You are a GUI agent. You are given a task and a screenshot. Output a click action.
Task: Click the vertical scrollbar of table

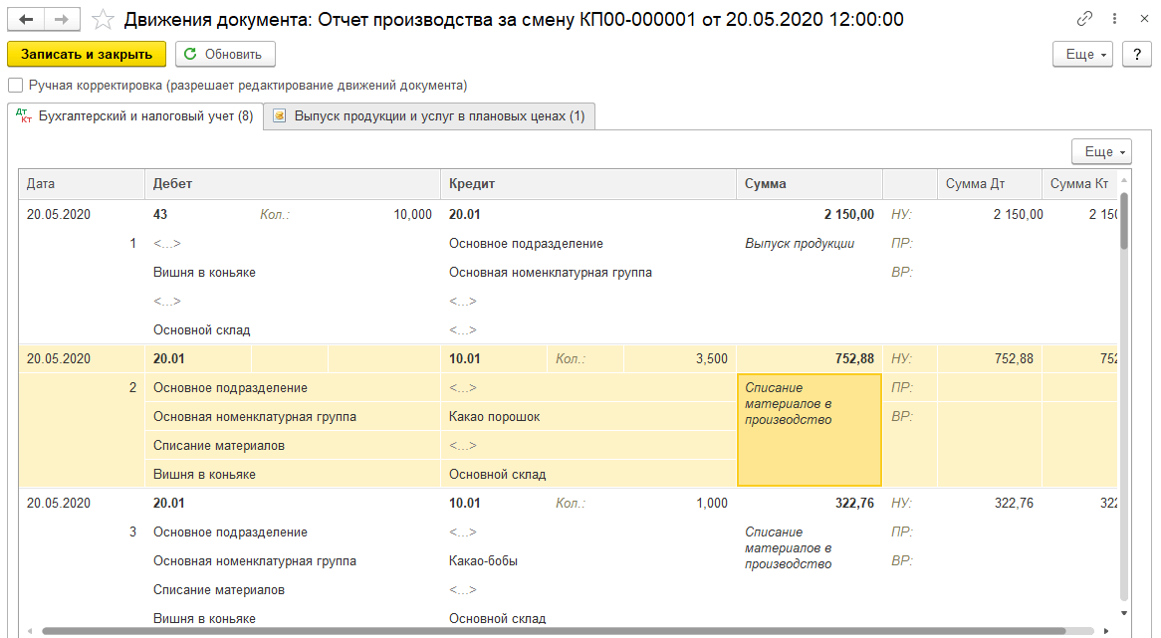click(1125, 398)
